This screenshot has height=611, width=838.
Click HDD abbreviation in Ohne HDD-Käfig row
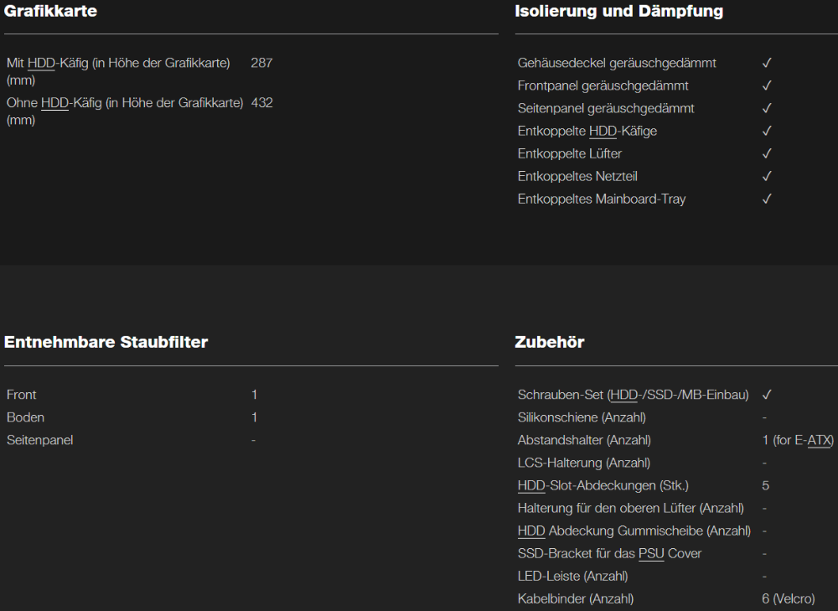click(54, 102)
